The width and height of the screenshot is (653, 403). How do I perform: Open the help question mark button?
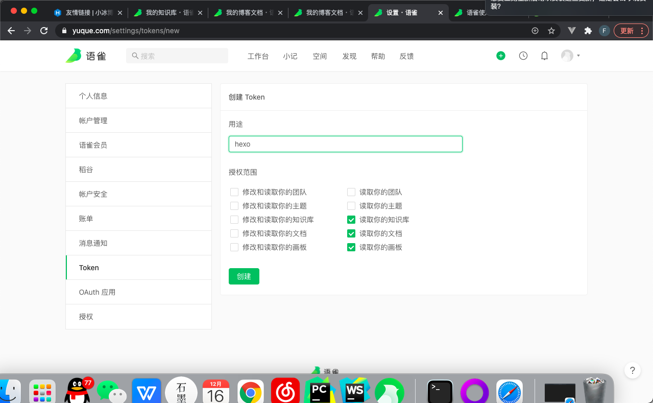coord(633,371)
